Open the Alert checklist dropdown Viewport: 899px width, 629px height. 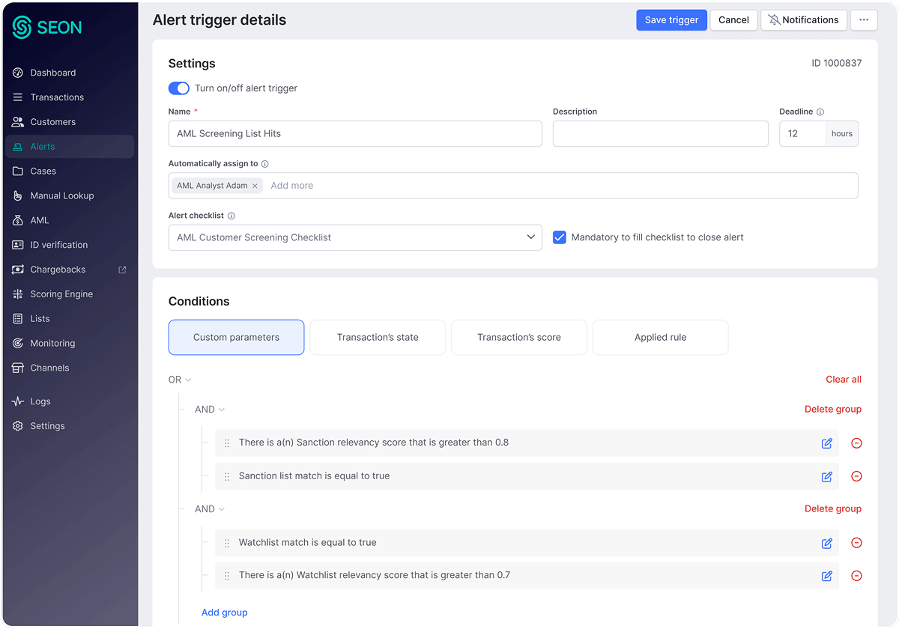pos(355,237)
